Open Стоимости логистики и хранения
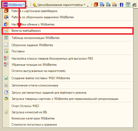This screenshot has height=131, width=138. 68,125
